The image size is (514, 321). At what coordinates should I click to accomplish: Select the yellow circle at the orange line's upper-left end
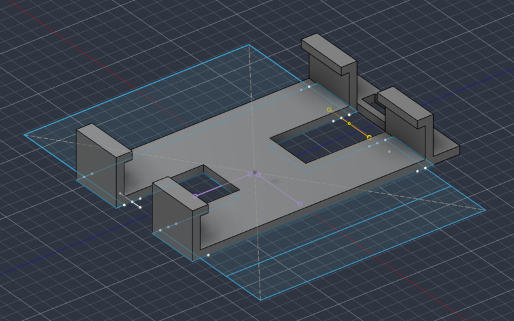pyautogui.click(x=329, y=110)
